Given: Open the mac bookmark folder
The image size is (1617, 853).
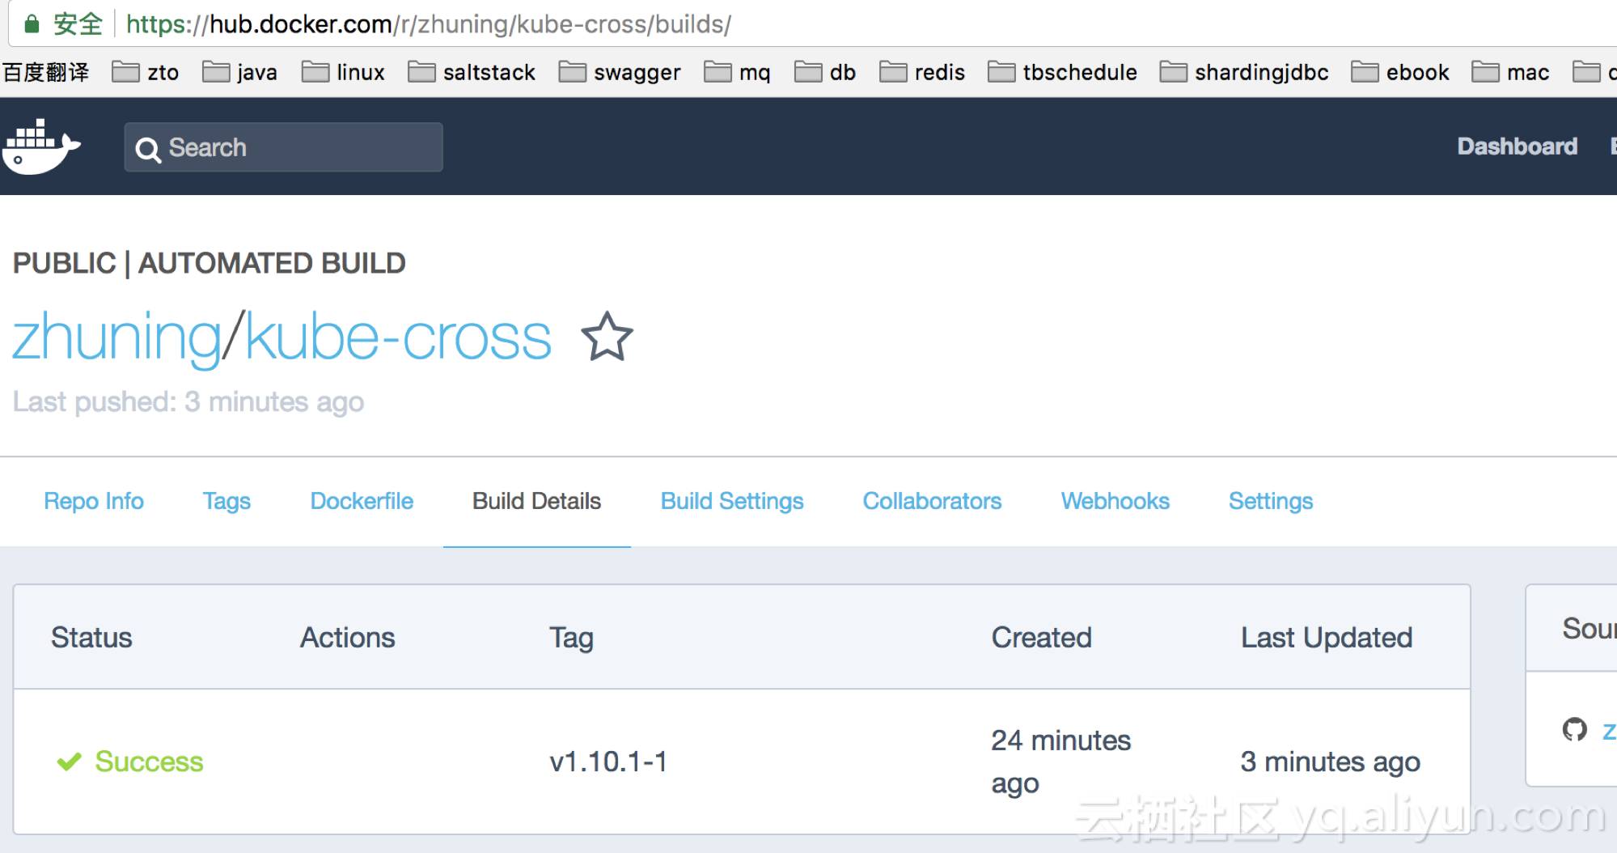Looking at the screenshot, I should (x=1511, y=72).
